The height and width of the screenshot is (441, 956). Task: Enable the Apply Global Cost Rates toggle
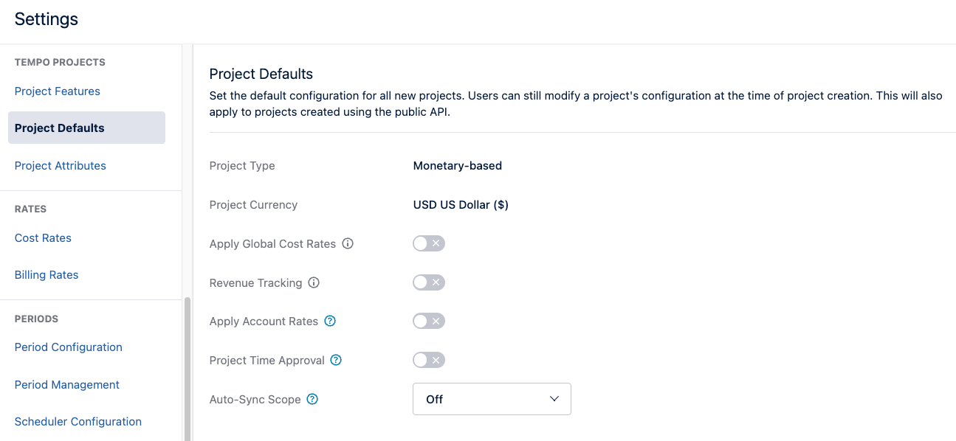[x=429, y=243]
